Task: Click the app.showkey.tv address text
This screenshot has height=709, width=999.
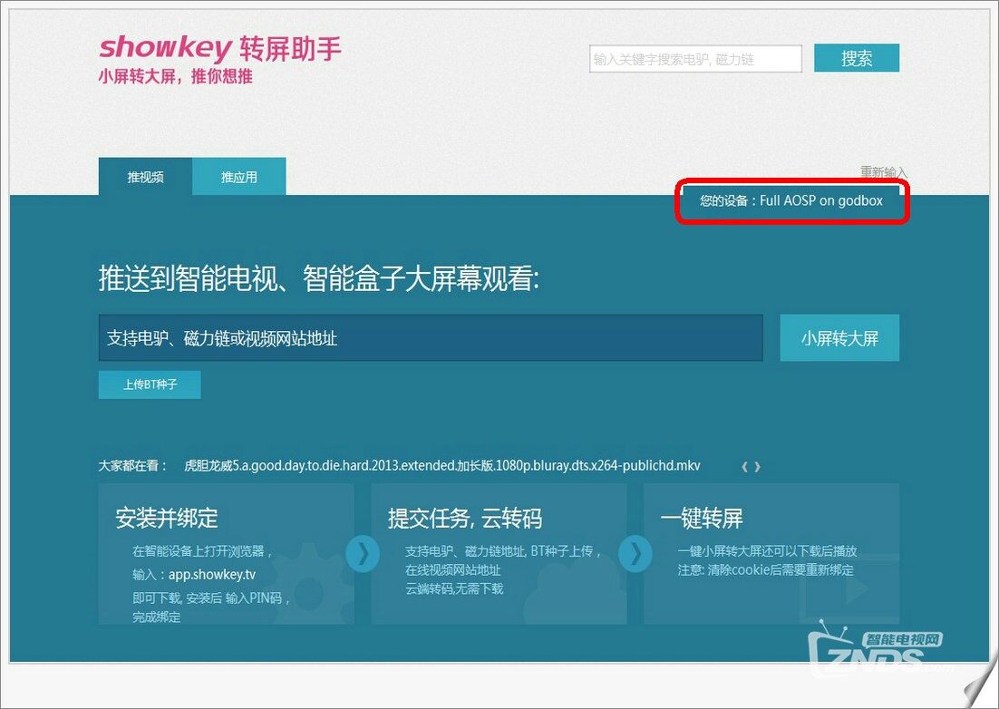Action: (x=212, y=575)
